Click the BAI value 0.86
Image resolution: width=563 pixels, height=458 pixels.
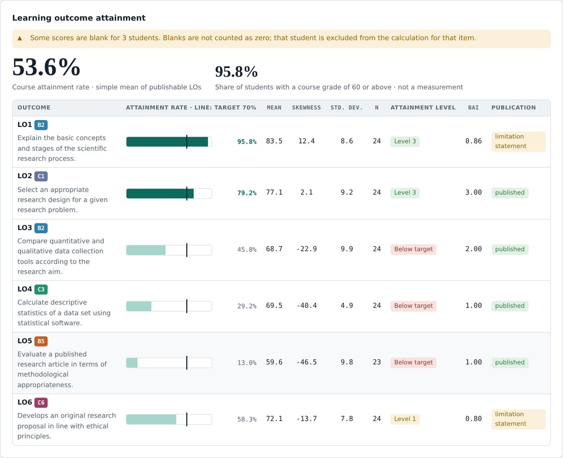tap(473, 141)
